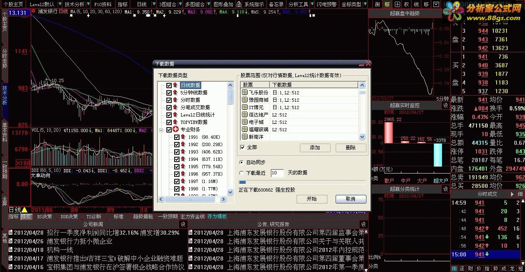Open the 日线 period dropdown

click(145, 4)
